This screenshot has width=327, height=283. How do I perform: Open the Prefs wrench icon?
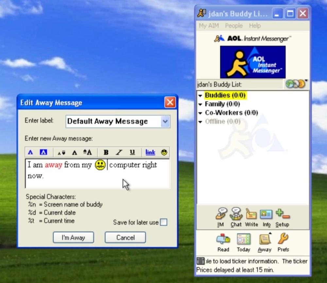point(283,240)
